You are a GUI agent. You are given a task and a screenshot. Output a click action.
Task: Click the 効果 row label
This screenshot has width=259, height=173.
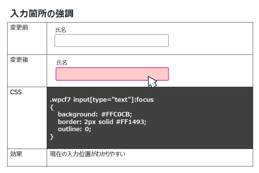click(x=16, y=154)
